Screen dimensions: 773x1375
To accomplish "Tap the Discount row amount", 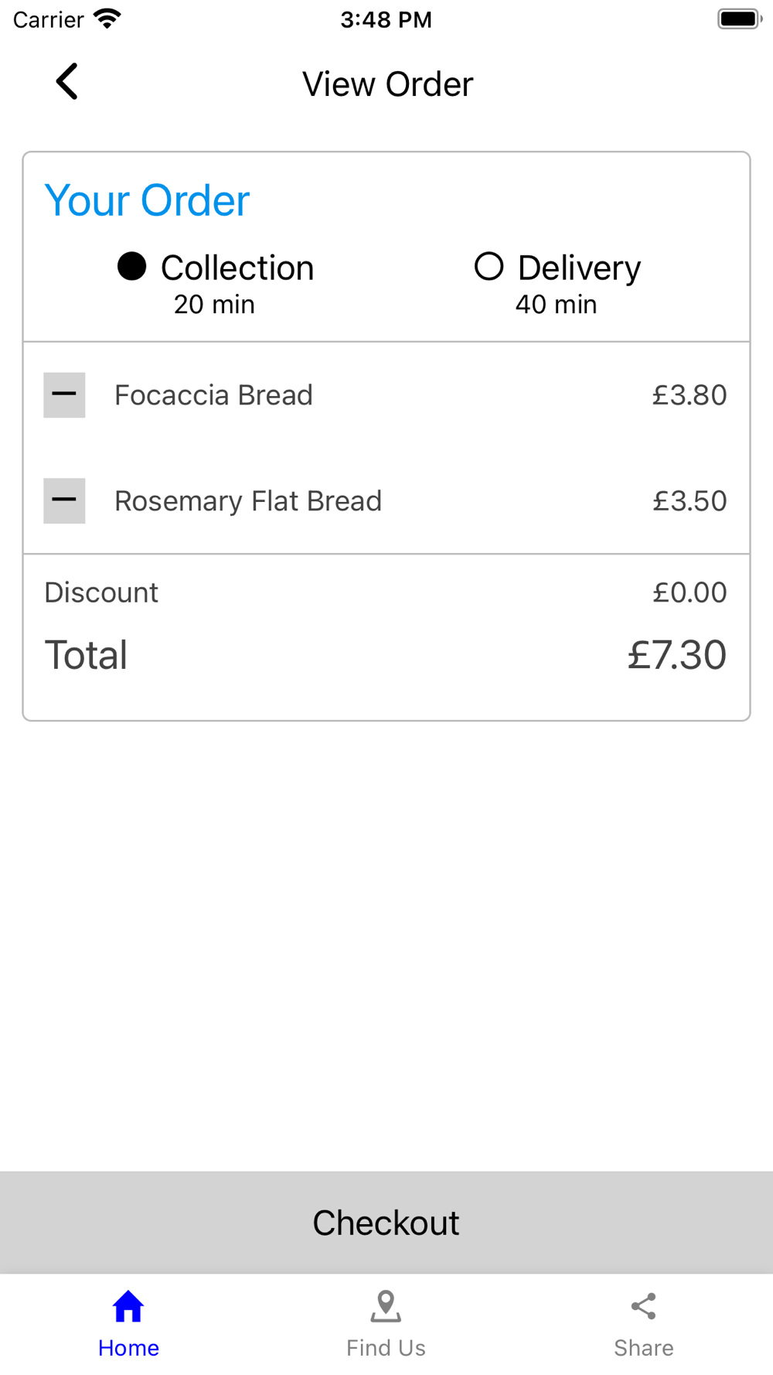I will (690, 592).
